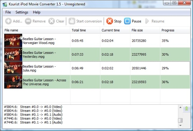Select file 'Beatles Guitar Lesson - Across The Universe.mpg'
The width and height of the screenshot is (193, 131).
click(x=44, y=82)
